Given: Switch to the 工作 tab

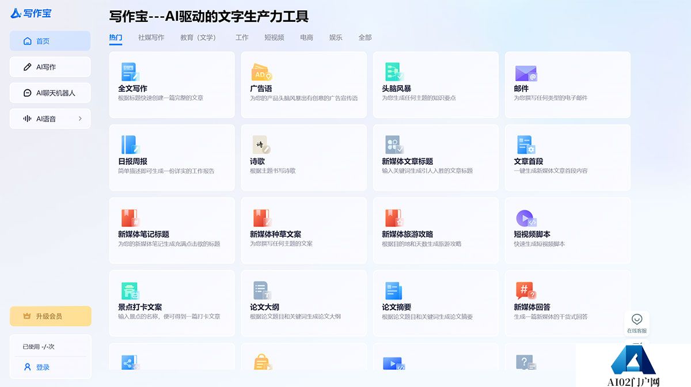Looking at the screenshot, I should pos(242,37).
